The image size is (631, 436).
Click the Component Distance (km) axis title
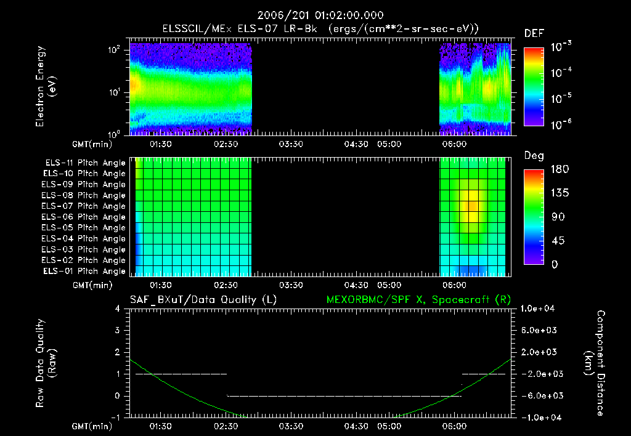595,363
